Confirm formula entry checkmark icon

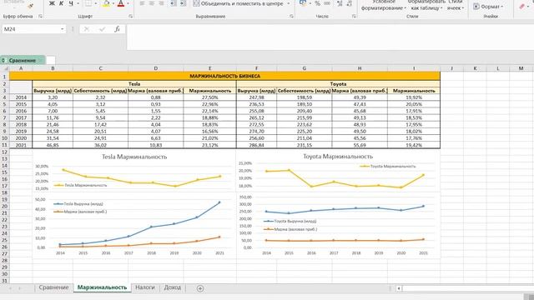click(102, 29)
